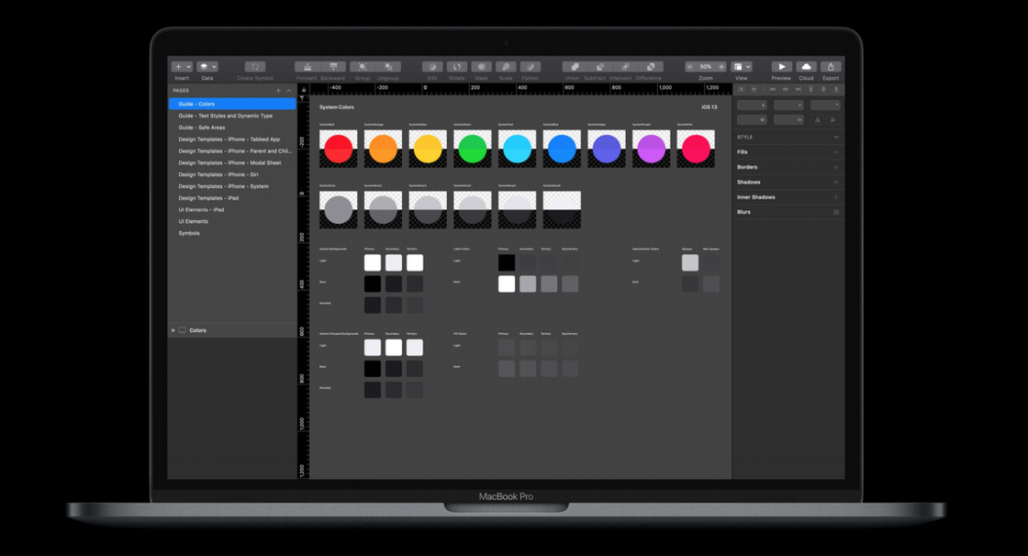Select the Rotate tool

457,67
